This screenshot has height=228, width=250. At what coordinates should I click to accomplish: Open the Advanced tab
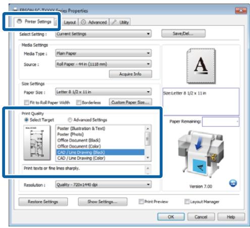click(94, 22)
